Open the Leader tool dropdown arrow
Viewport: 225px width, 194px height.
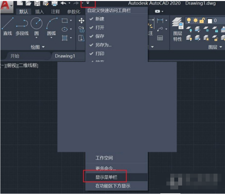pyautogui.click(x=166, y=29)
